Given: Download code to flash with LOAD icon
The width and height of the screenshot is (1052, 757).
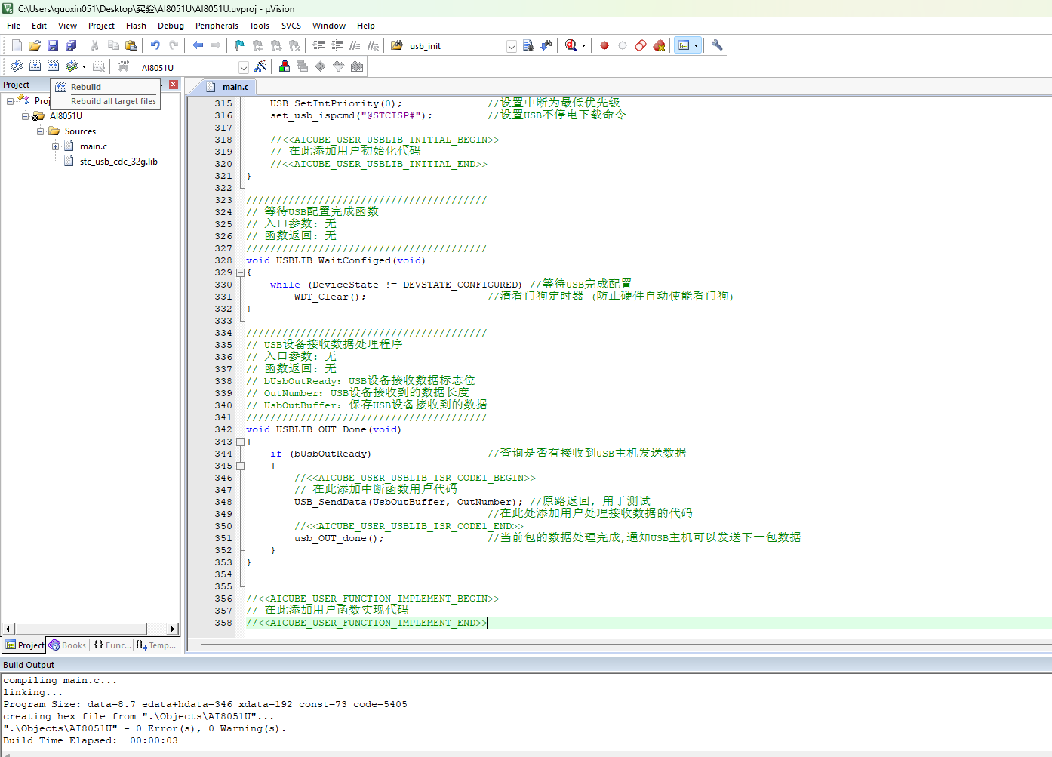Looking at the screenshot, I should (123, 66).
